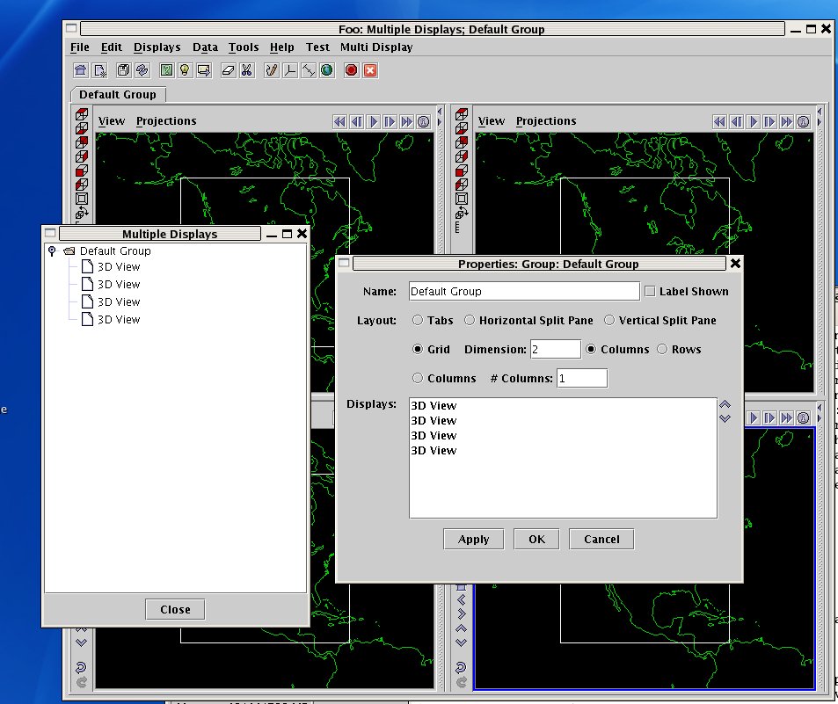Image resolution: width=838 pixels, height=704 pixels.
Task: Click into the Dimension text field
Action: [555, 350]
